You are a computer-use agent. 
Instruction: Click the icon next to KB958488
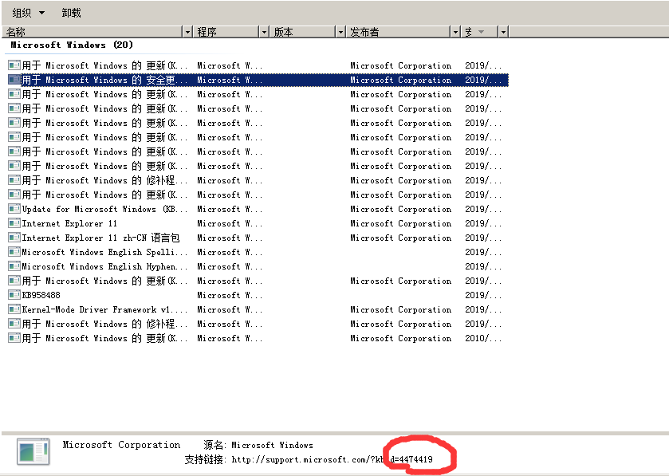pyautogui.click(x=14, y=295)
